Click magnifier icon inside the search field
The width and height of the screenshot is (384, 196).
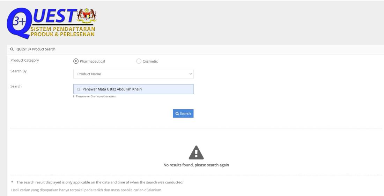(79, 89)
